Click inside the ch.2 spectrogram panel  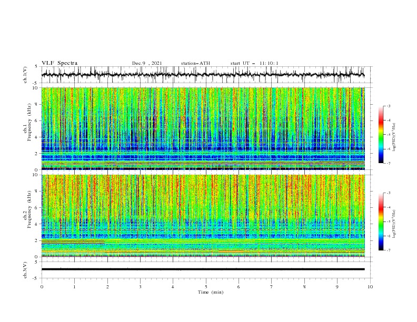pos(203,216)
